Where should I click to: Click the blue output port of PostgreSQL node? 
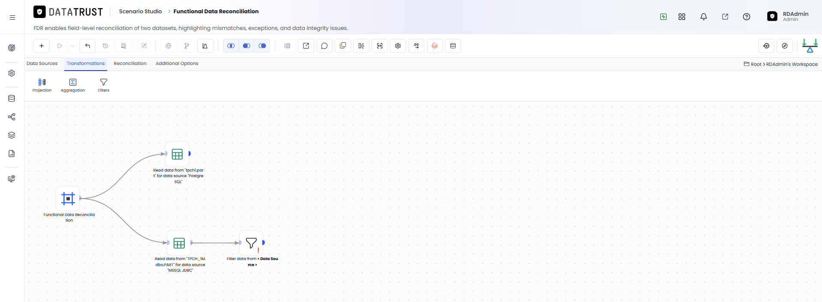point(189,154)
